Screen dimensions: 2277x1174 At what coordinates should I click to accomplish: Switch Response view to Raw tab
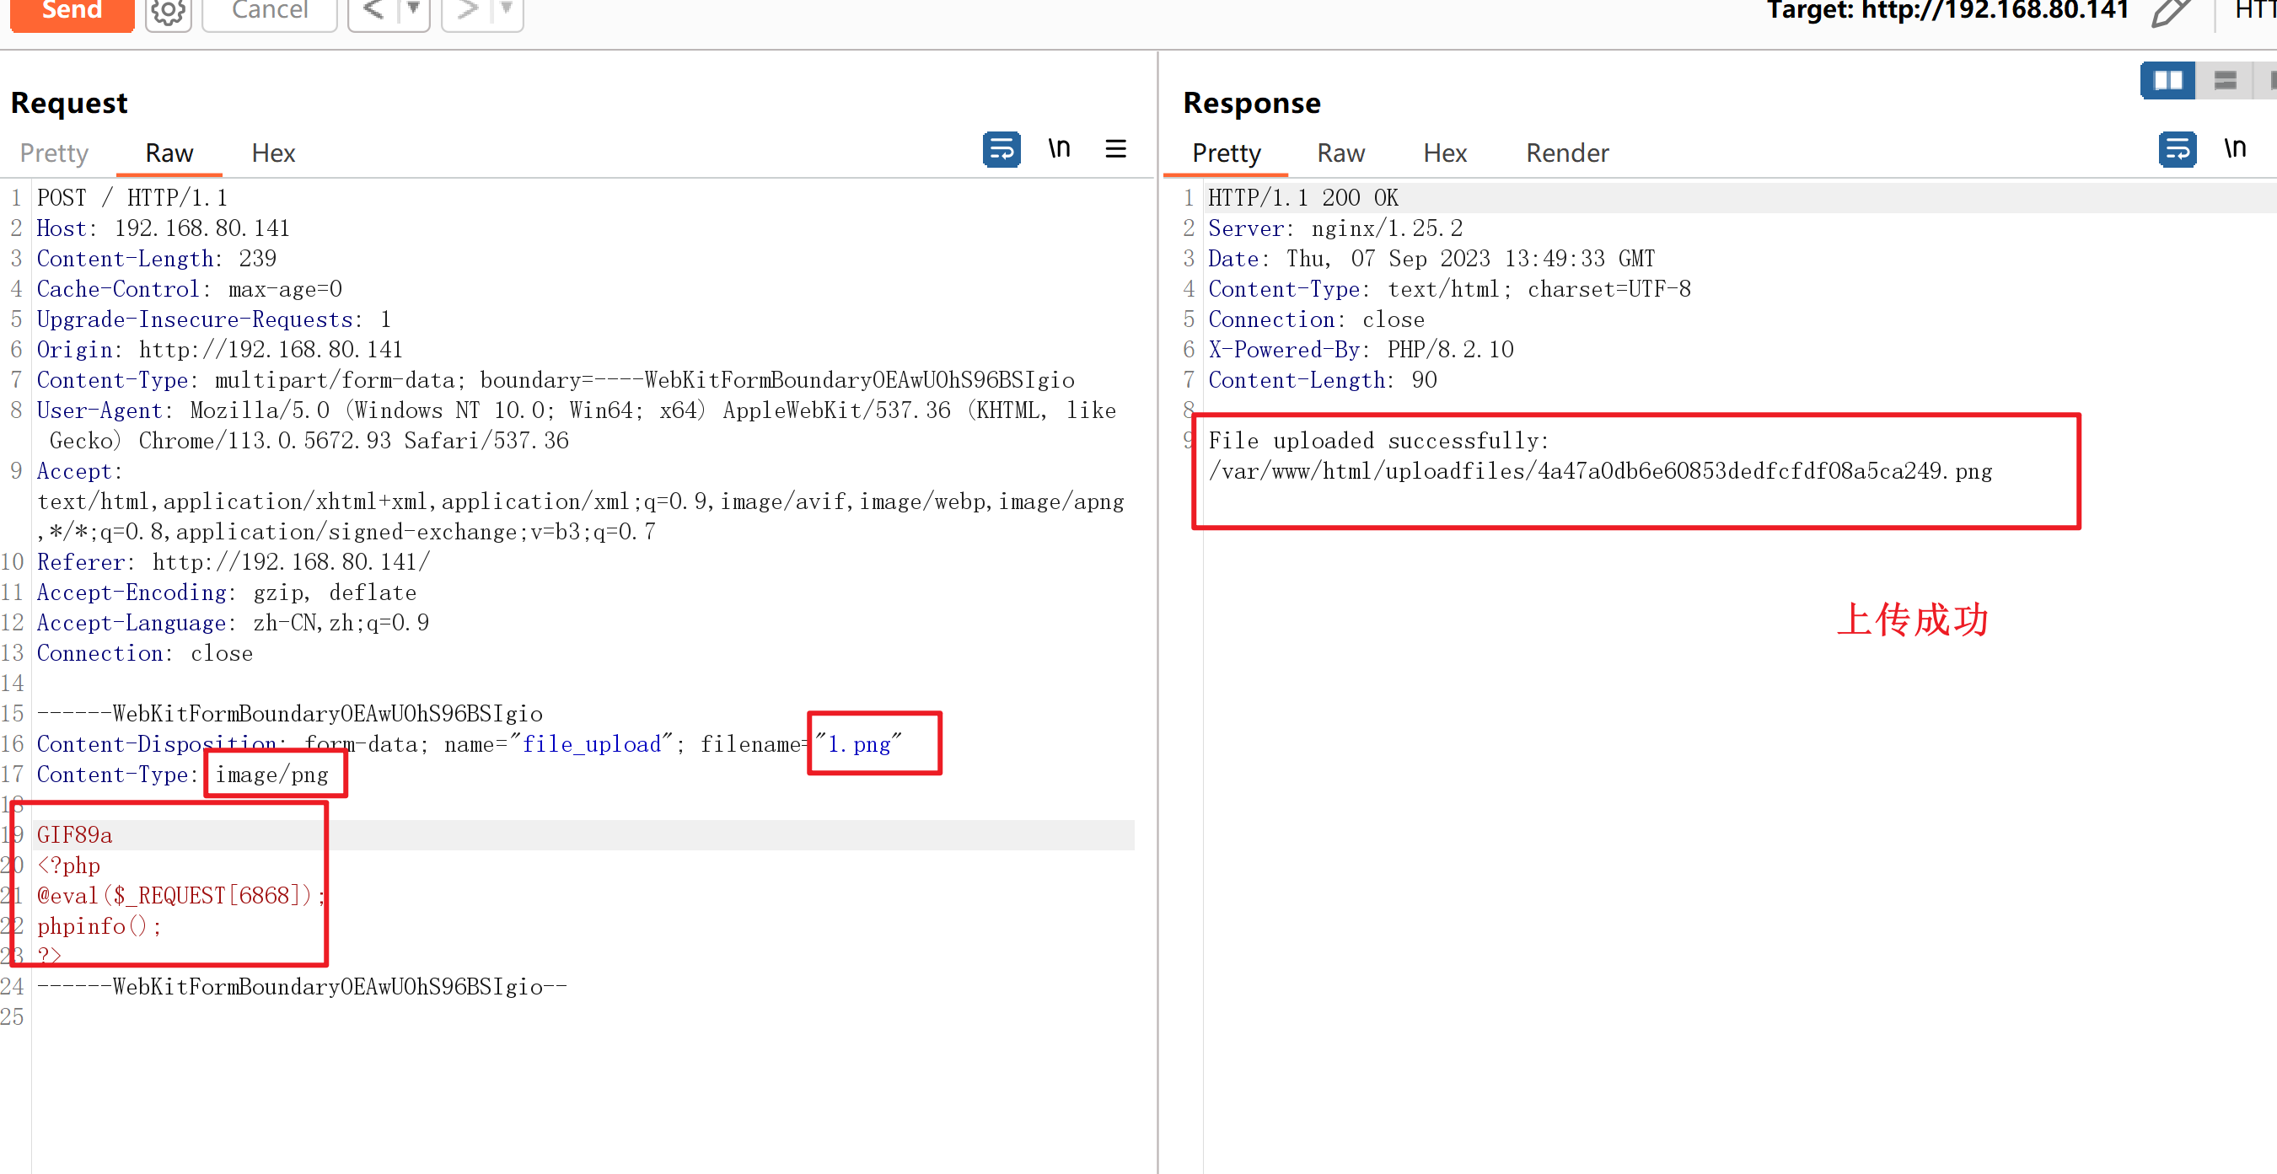click(x=1340, y=153)
